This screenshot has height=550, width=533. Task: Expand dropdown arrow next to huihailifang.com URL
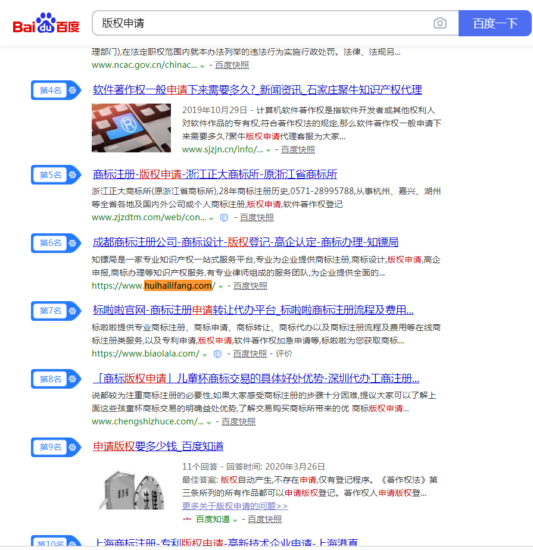221,286
